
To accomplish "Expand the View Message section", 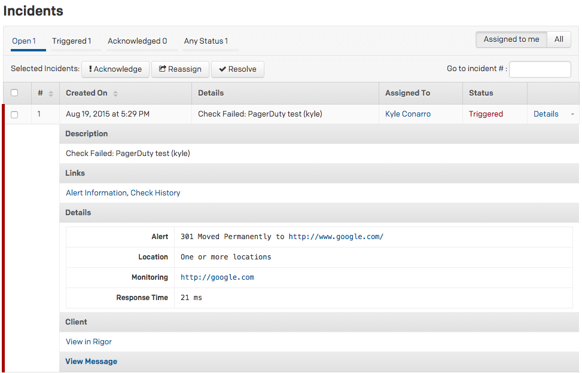I will [92, 362].
